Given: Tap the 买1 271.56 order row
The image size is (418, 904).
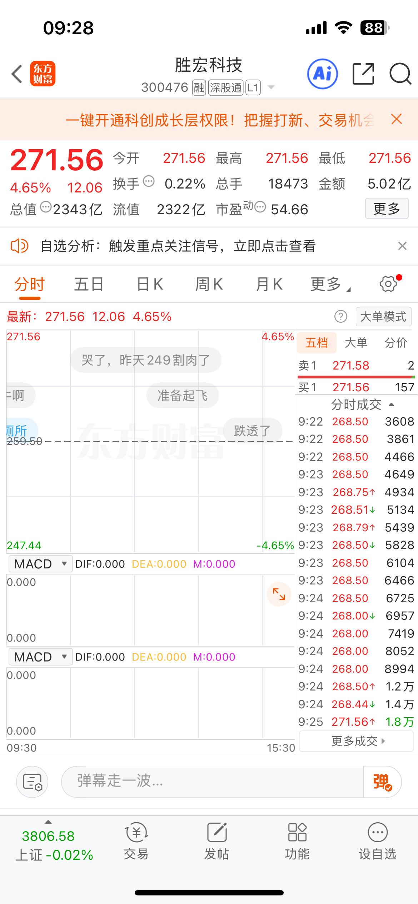Looking at the screenshot, I should point(356,387).
